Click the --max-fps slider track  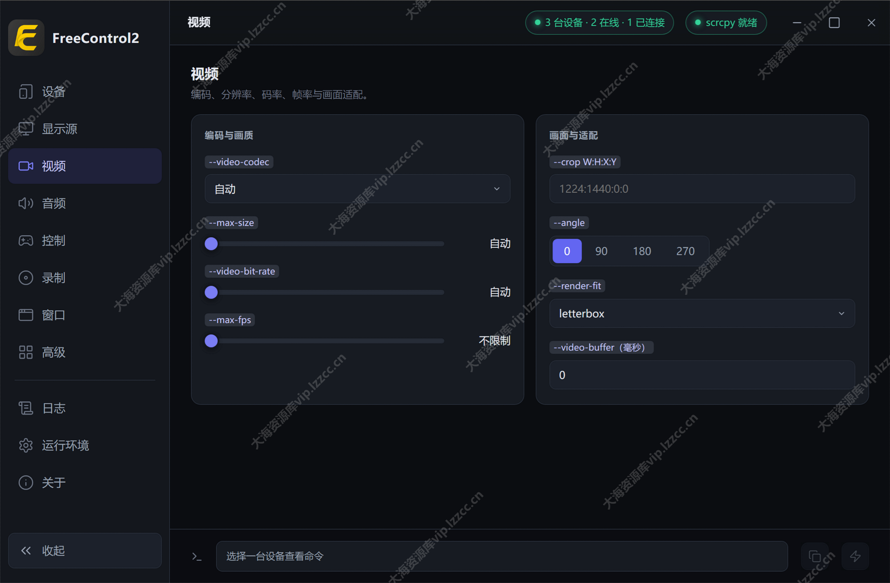pos(325,341)
